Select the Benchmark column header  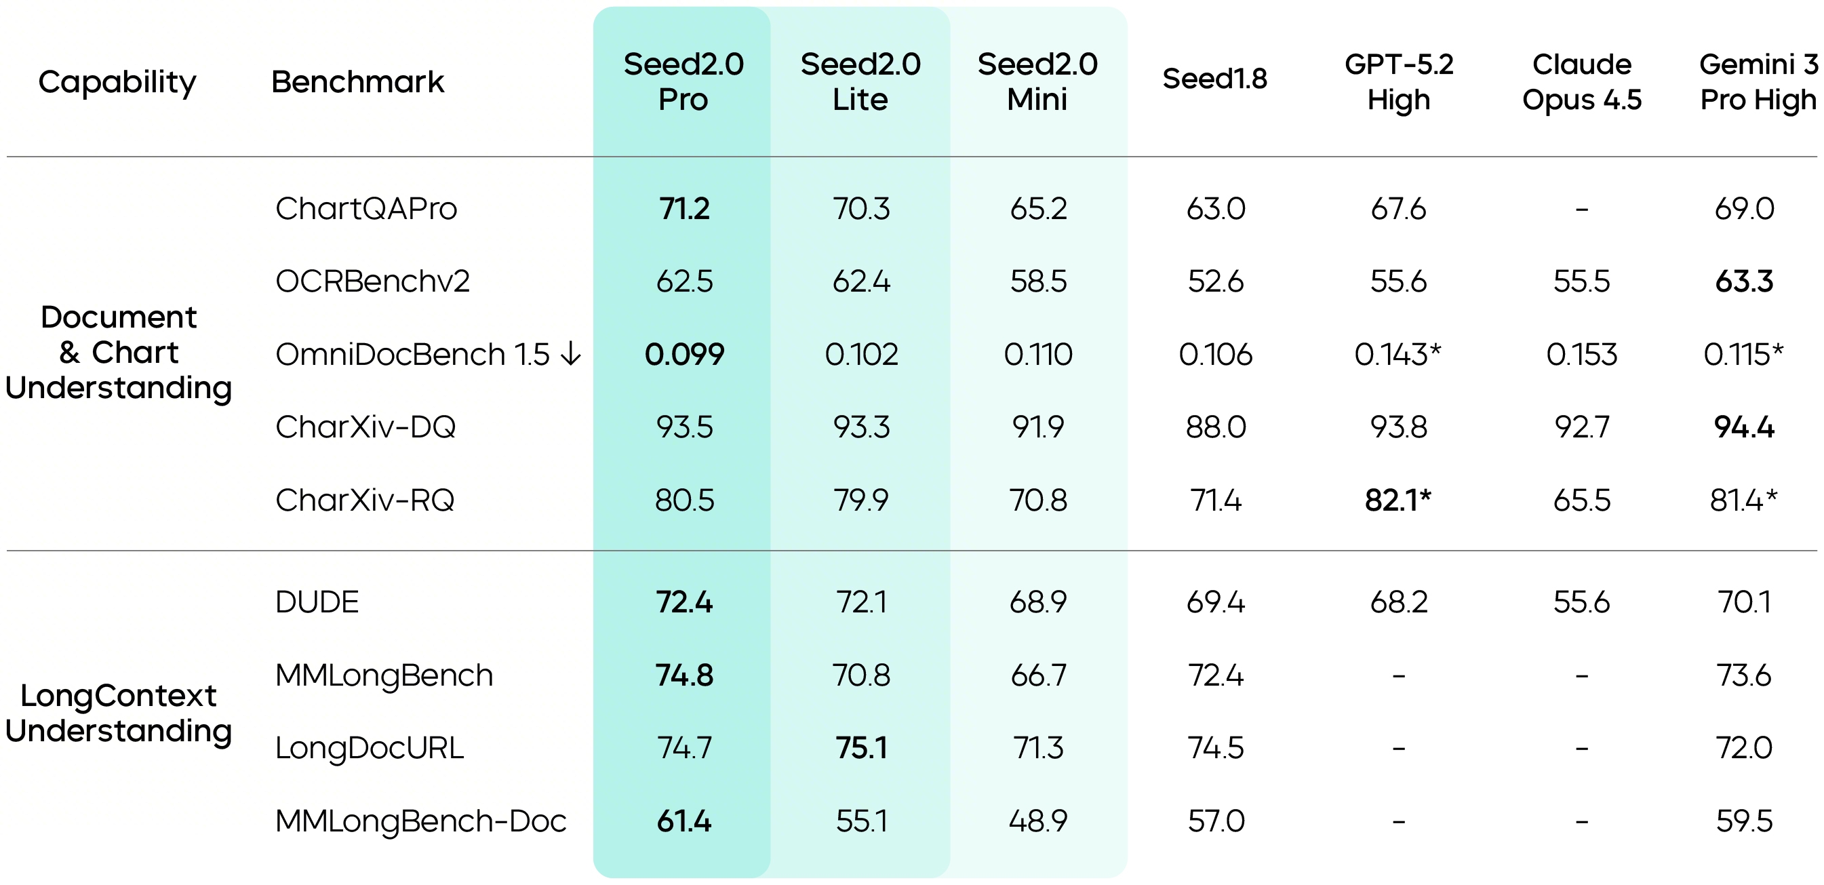point(357,82)
